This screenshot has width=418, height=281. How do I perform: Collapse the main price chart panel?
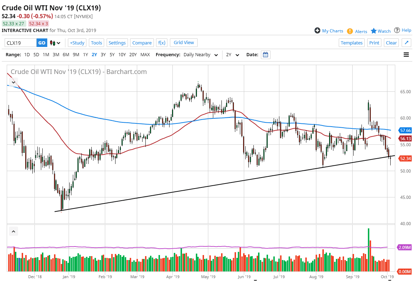point(13,82)
